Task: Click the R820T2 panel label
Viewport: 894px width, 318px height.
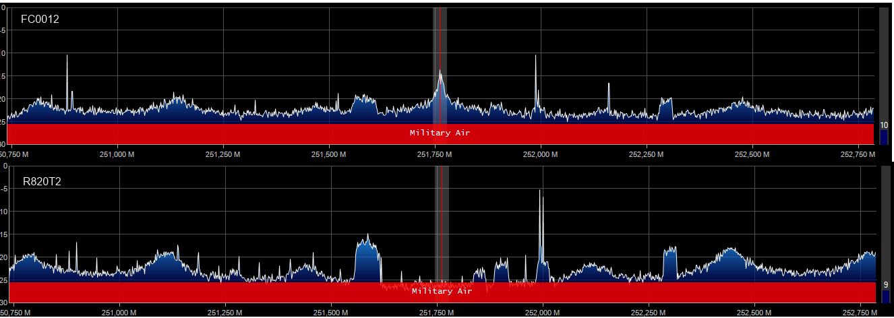Action: pos(41,181)
